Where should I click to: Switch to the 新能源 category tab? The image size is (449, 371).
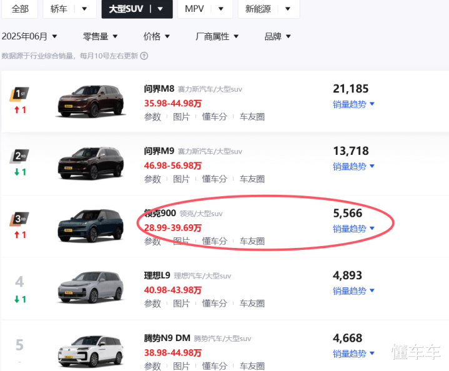[x=269, y=9]
